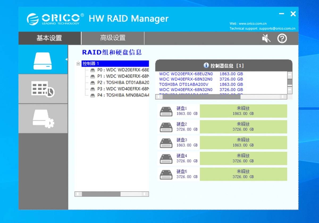
Task: Click the drive icon for P0 in tree
Action: point(93,70)
